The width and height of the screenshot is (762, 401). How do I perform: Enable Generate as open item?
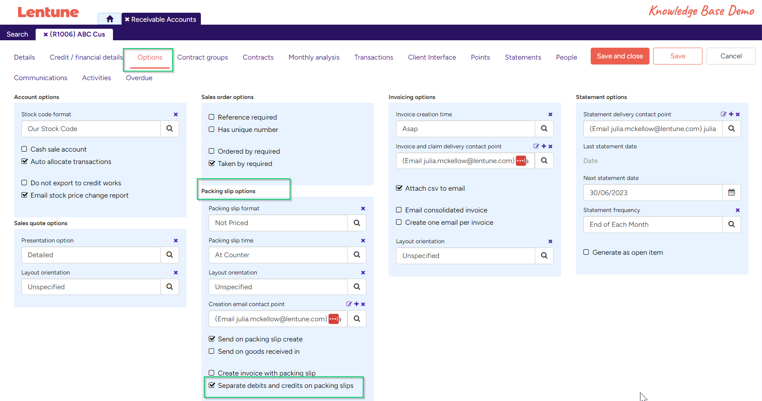pos(586,252)
